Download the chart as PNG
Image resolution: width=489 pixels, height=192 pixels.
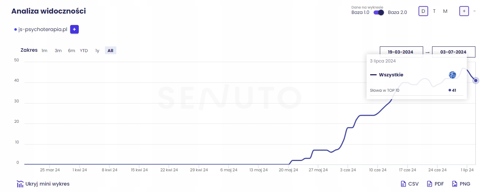coord(461,184)
